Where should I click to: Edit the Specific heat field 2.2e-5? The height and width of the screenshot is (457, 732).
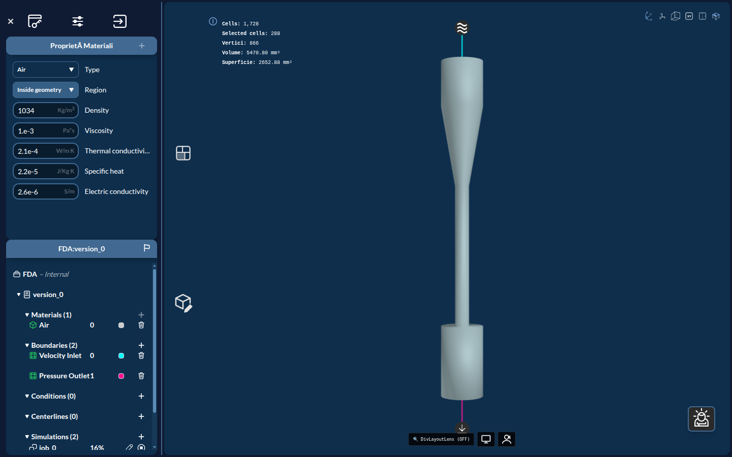[46, 171]
